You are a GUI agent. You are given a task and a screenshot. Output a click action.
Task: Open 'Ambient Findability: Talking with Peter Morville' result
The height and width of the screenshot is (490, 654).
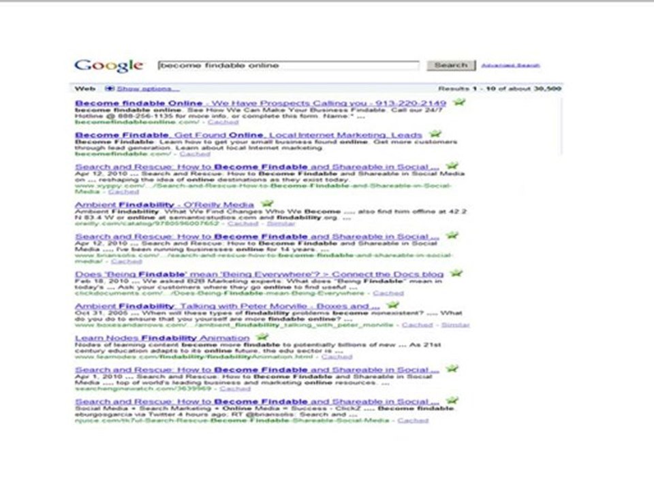click(x=228, y=306)
